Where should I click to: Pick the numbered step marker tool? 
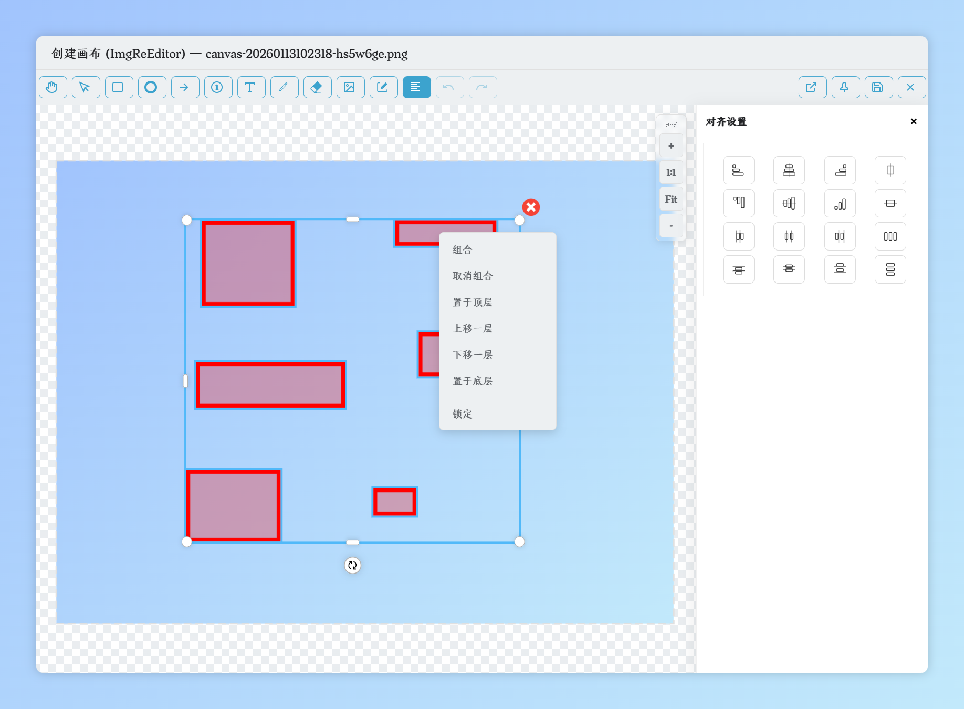click(x=218, y=87)
